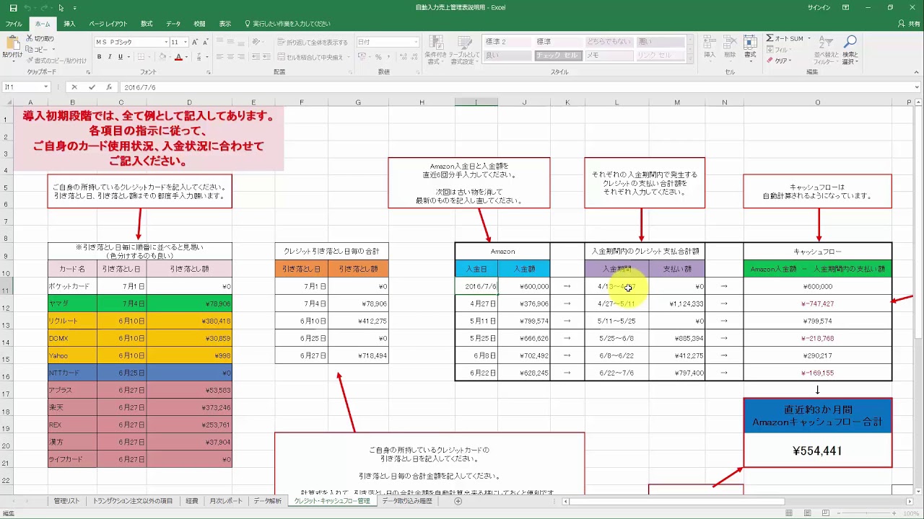Confirm the formula bar entry with checkmark

[92, 87]
